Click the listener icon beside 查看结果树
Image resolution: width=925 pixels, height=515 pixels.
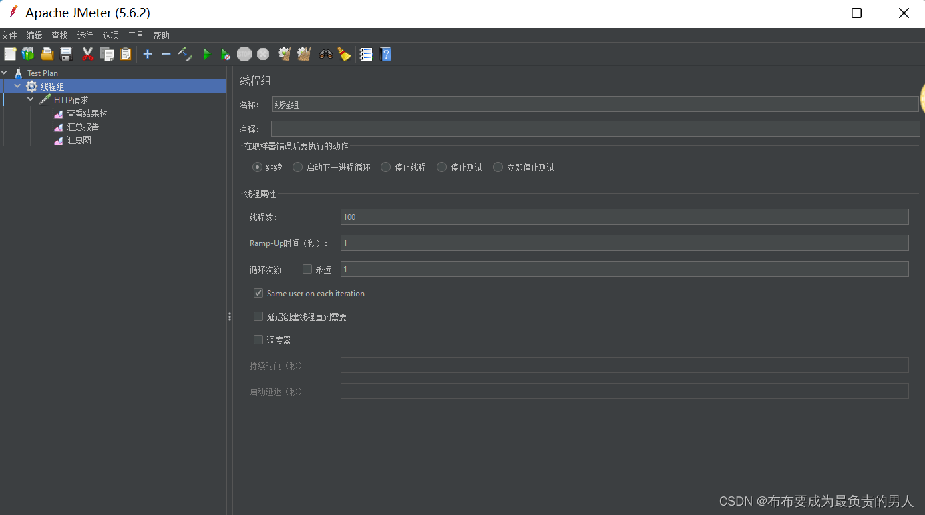pyautogui.click(x=59, y=114)
